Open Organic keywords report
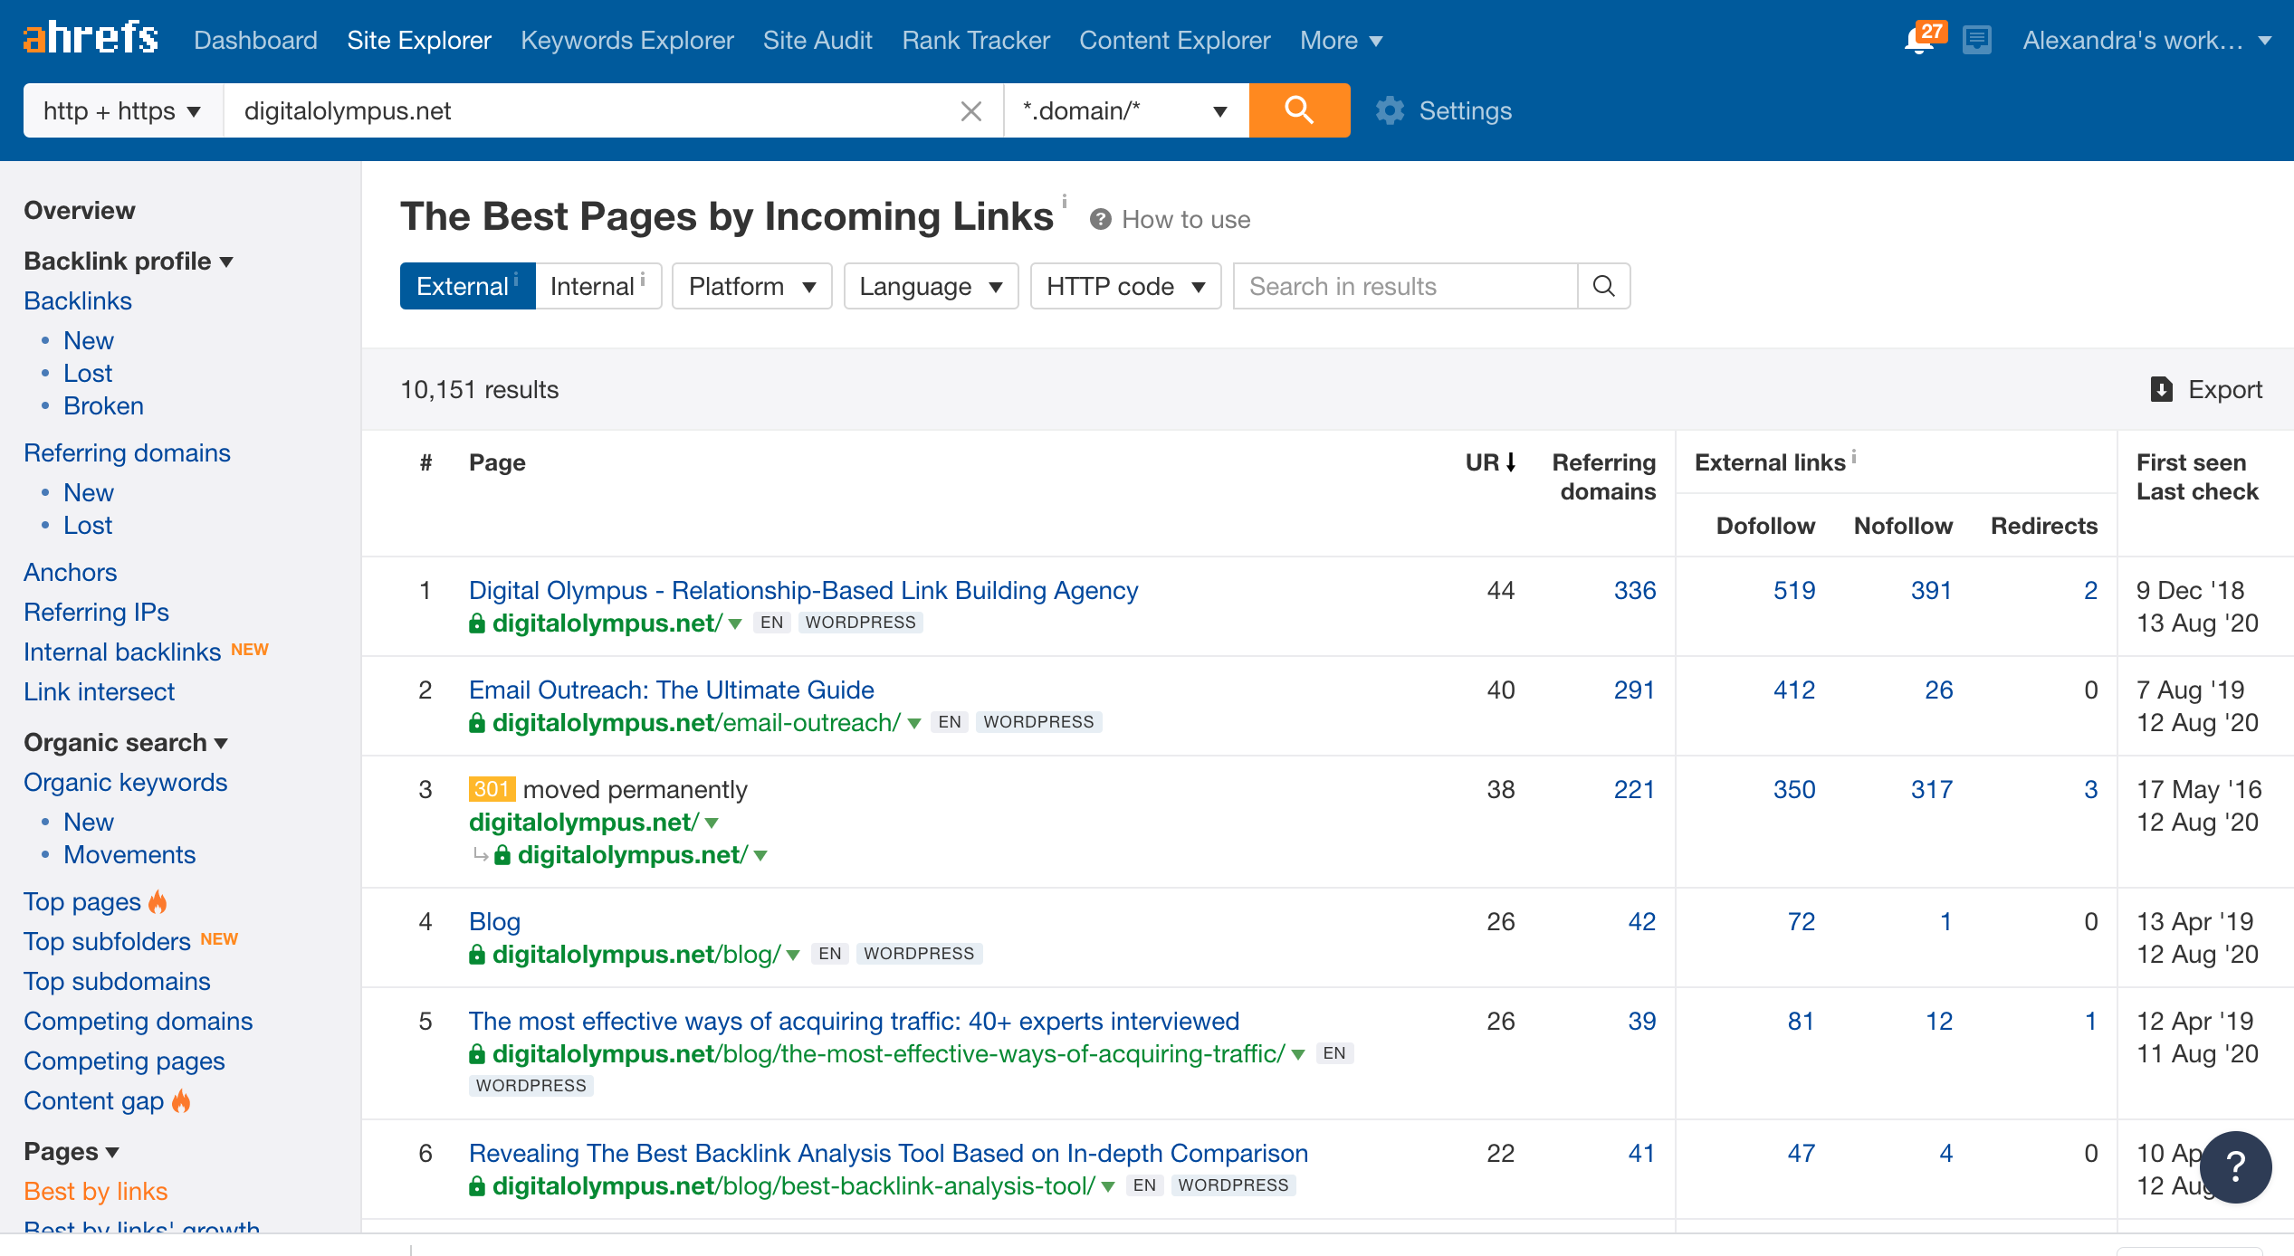 pyautogui.click(x=126, y=782)
